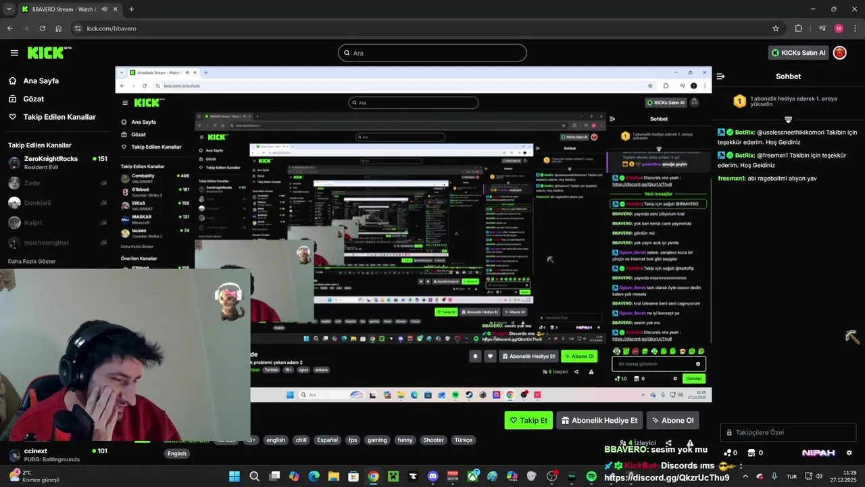Open the profile avatar menu

click(x=839, y=53)
